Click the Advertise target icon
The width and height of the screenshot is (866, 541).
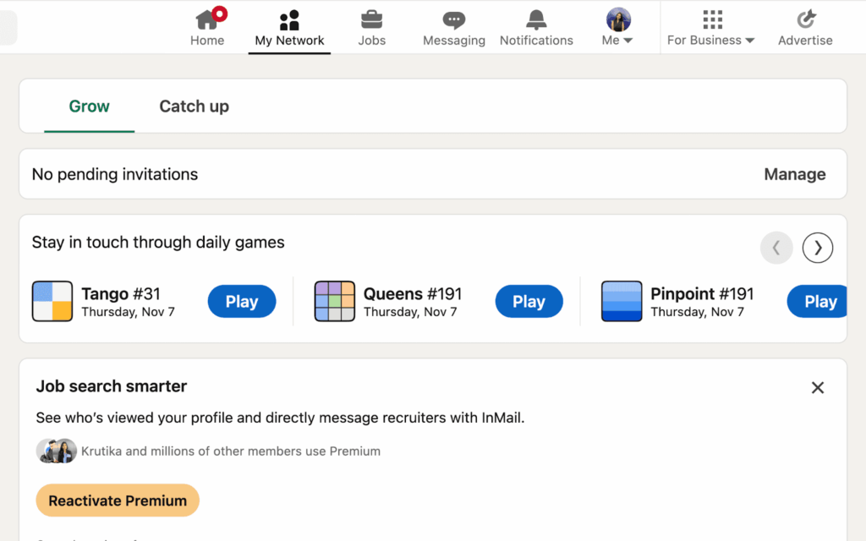tap(805, 19)
